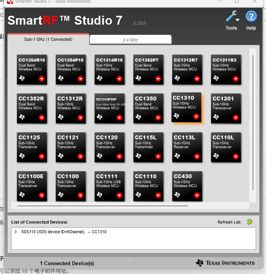Click the red arrow on CC430 tile
This screenshot has height=274, width=266.
(197, 195)
